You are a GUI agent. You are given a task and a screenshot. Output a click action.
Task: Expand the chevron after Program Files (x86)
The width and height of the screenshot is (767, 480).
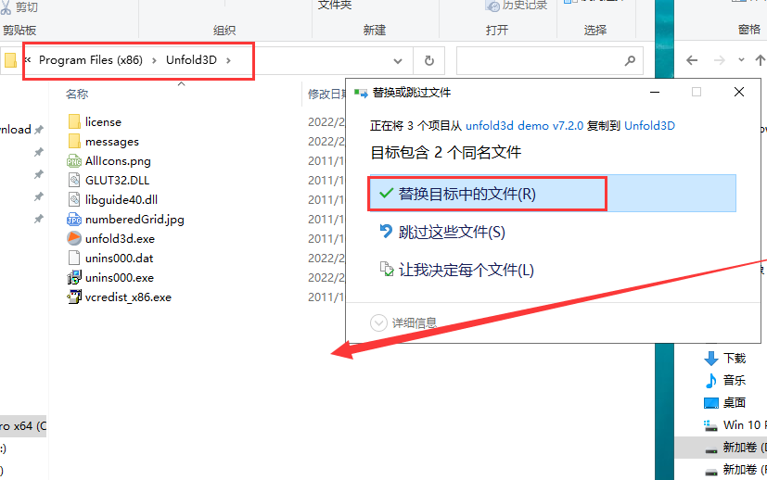pos(154,60)
